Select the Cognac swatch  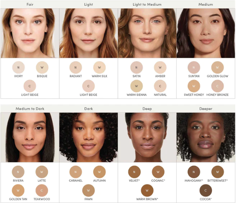(x=158, y=172)
